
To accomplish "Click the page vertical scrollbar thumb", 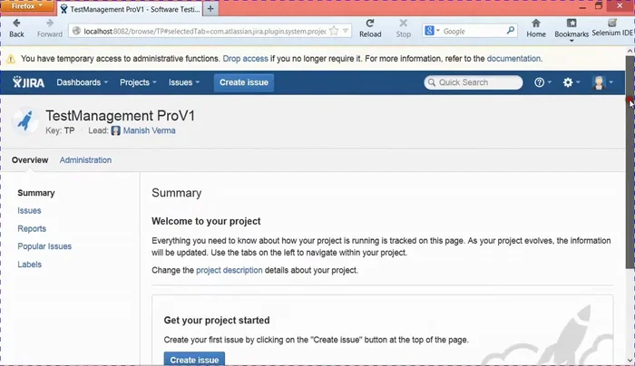I will 630,162.
